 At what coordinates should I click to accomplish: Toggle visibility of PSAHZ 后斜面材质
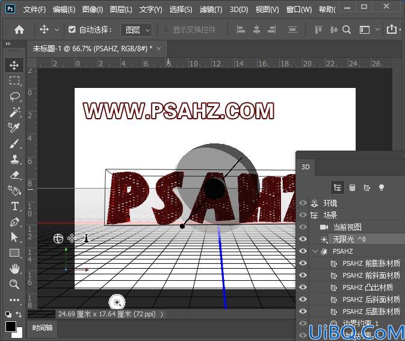pyautogui.click(x=303, y=299)
